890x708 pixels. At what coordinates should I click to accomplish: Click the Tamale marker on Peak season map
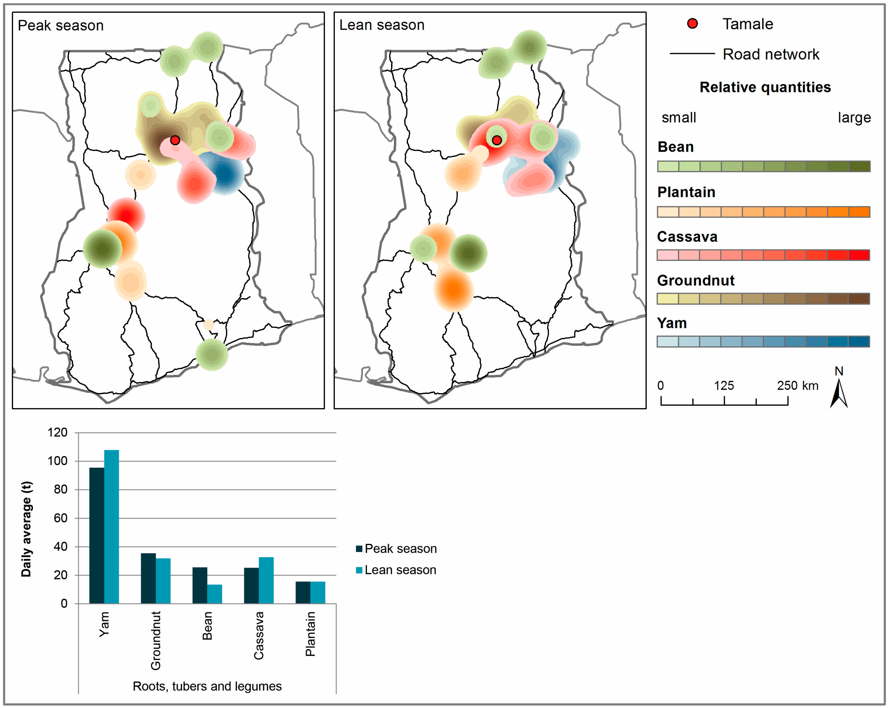pyautogui.click(x=175, y=140)
